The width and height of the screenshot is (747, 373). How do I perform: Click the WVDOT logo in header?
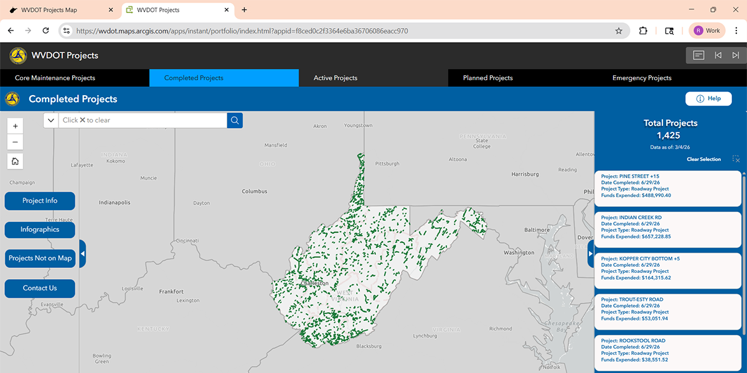(x=17, y=55)
